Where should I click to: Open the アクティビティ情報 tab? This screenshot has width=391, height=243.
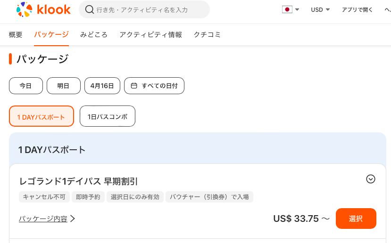(150, 34)
